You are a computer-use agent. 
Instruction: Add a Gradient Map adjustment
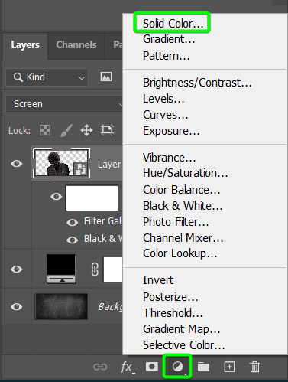181,329
